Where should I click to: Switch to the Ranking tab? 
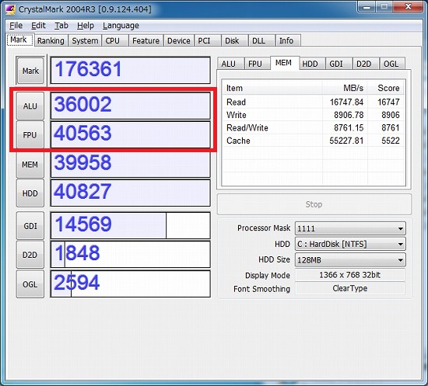[x=51, y=40]
